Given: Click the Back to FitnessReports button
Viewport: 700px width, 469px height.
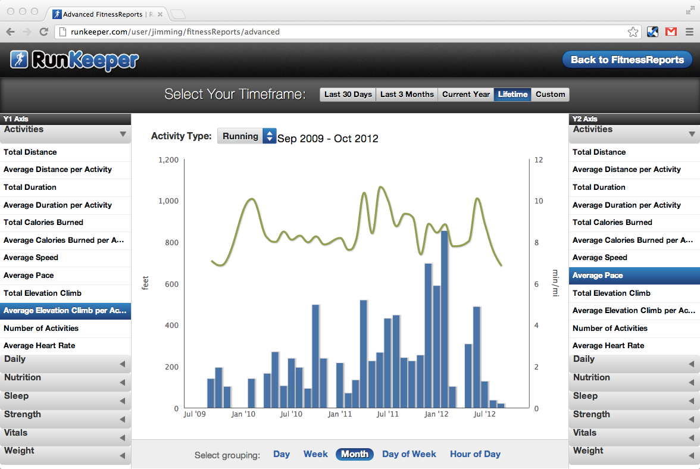Looking at the screenshot, I should pyautogui.click(x=627, y=60).
